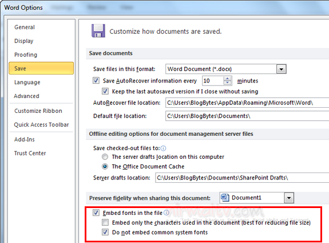Toggle Do not embed common system fonts

(105, 232)
